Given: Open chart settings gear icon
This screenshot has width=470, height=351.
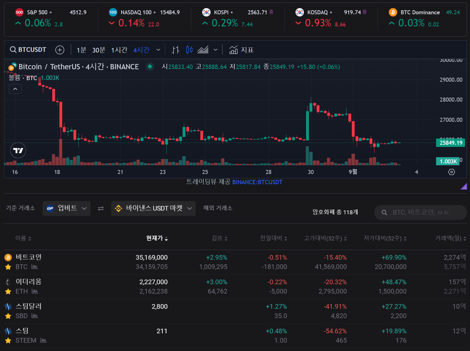Looking at the screenshot, I should (x=452, y=172).
